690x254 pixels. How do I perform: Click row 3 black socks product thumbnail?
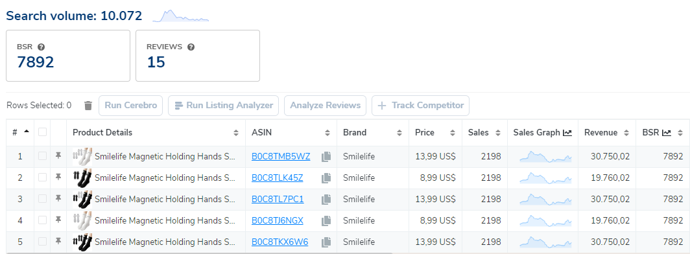82,199
